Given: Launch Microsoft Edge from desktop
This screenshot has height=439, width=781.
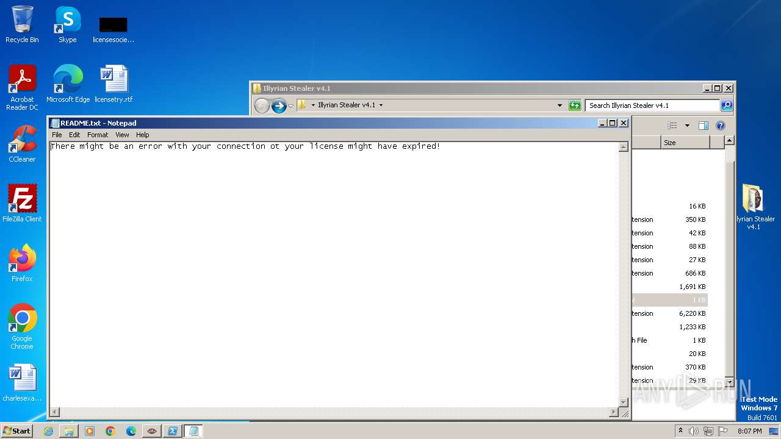Looking at the screenshot, I should tap(68, 84).
